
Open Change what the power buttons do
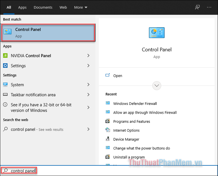pos(141,148)
